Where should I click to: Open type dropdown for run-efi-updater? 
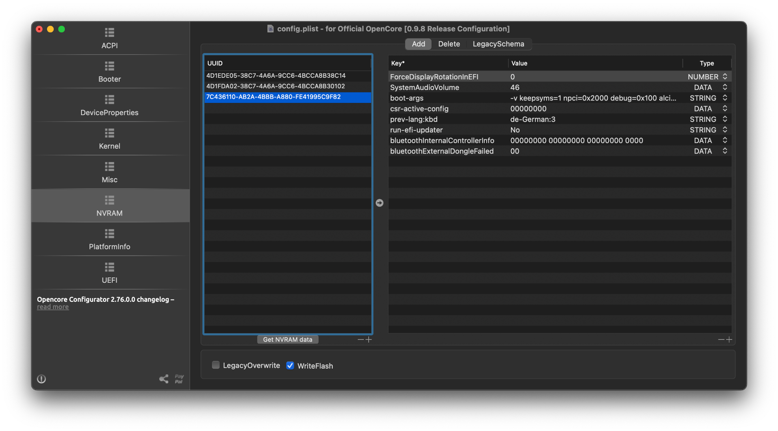click(725, 130)
